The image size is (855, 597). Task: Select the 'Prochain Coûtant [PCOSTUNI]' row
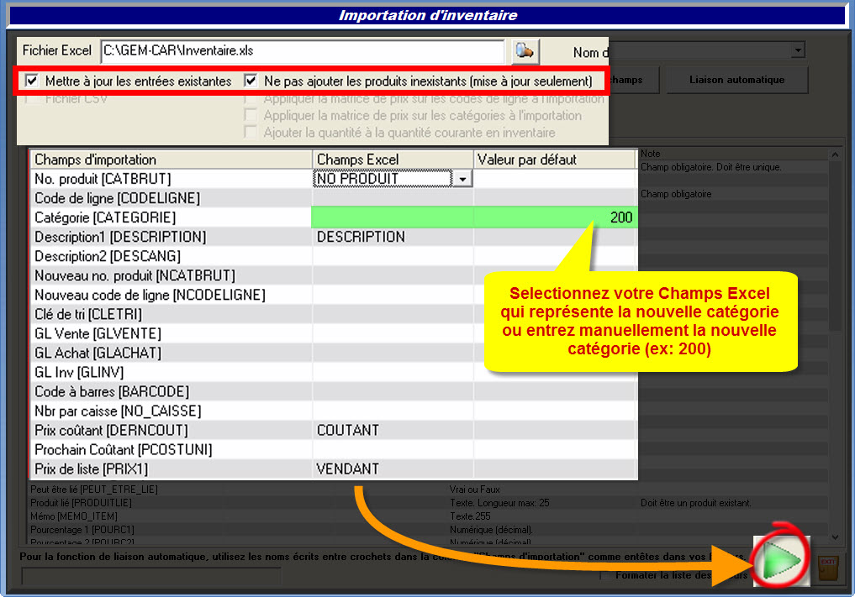pyautogui.click(x=171, y=449)
